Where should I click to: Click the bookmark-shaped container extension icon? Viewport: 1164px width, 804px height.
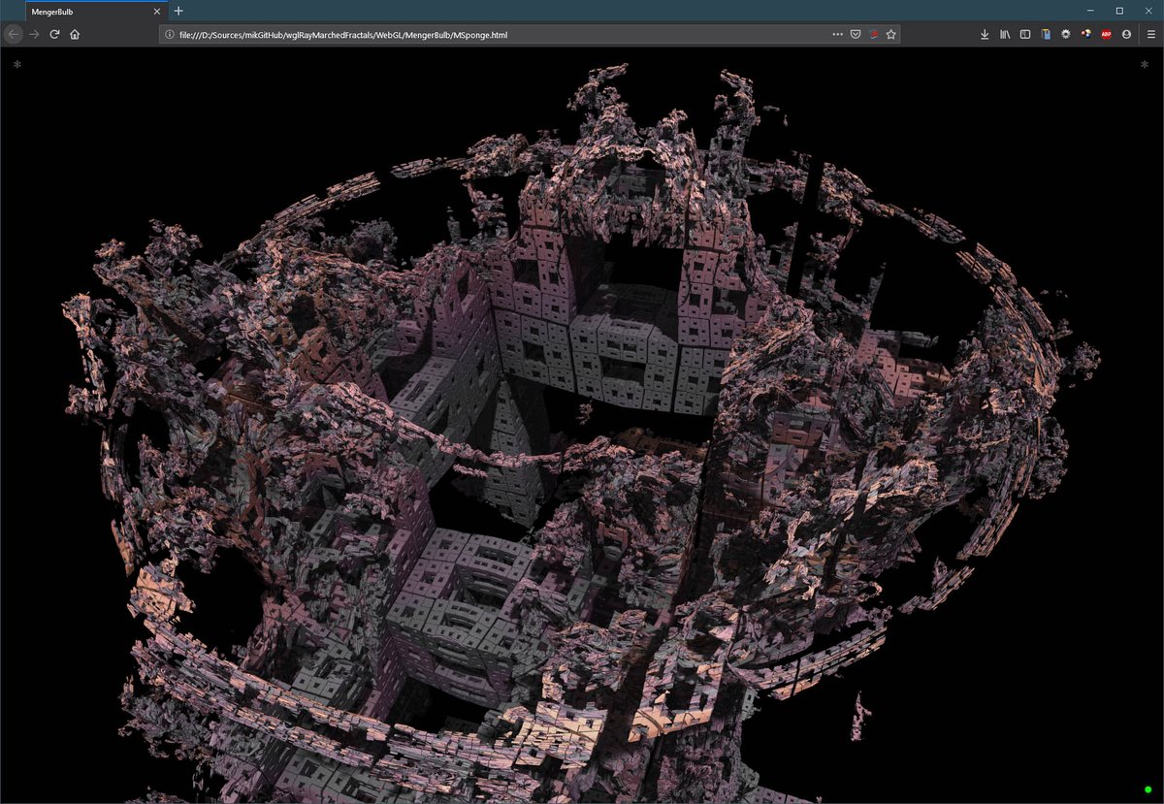(x=1046, y=34)
